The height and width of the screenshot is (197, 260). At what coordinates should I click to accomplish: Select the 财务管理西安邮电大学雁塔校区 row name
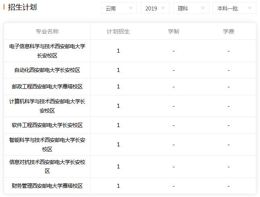click(x=47, y=186)
